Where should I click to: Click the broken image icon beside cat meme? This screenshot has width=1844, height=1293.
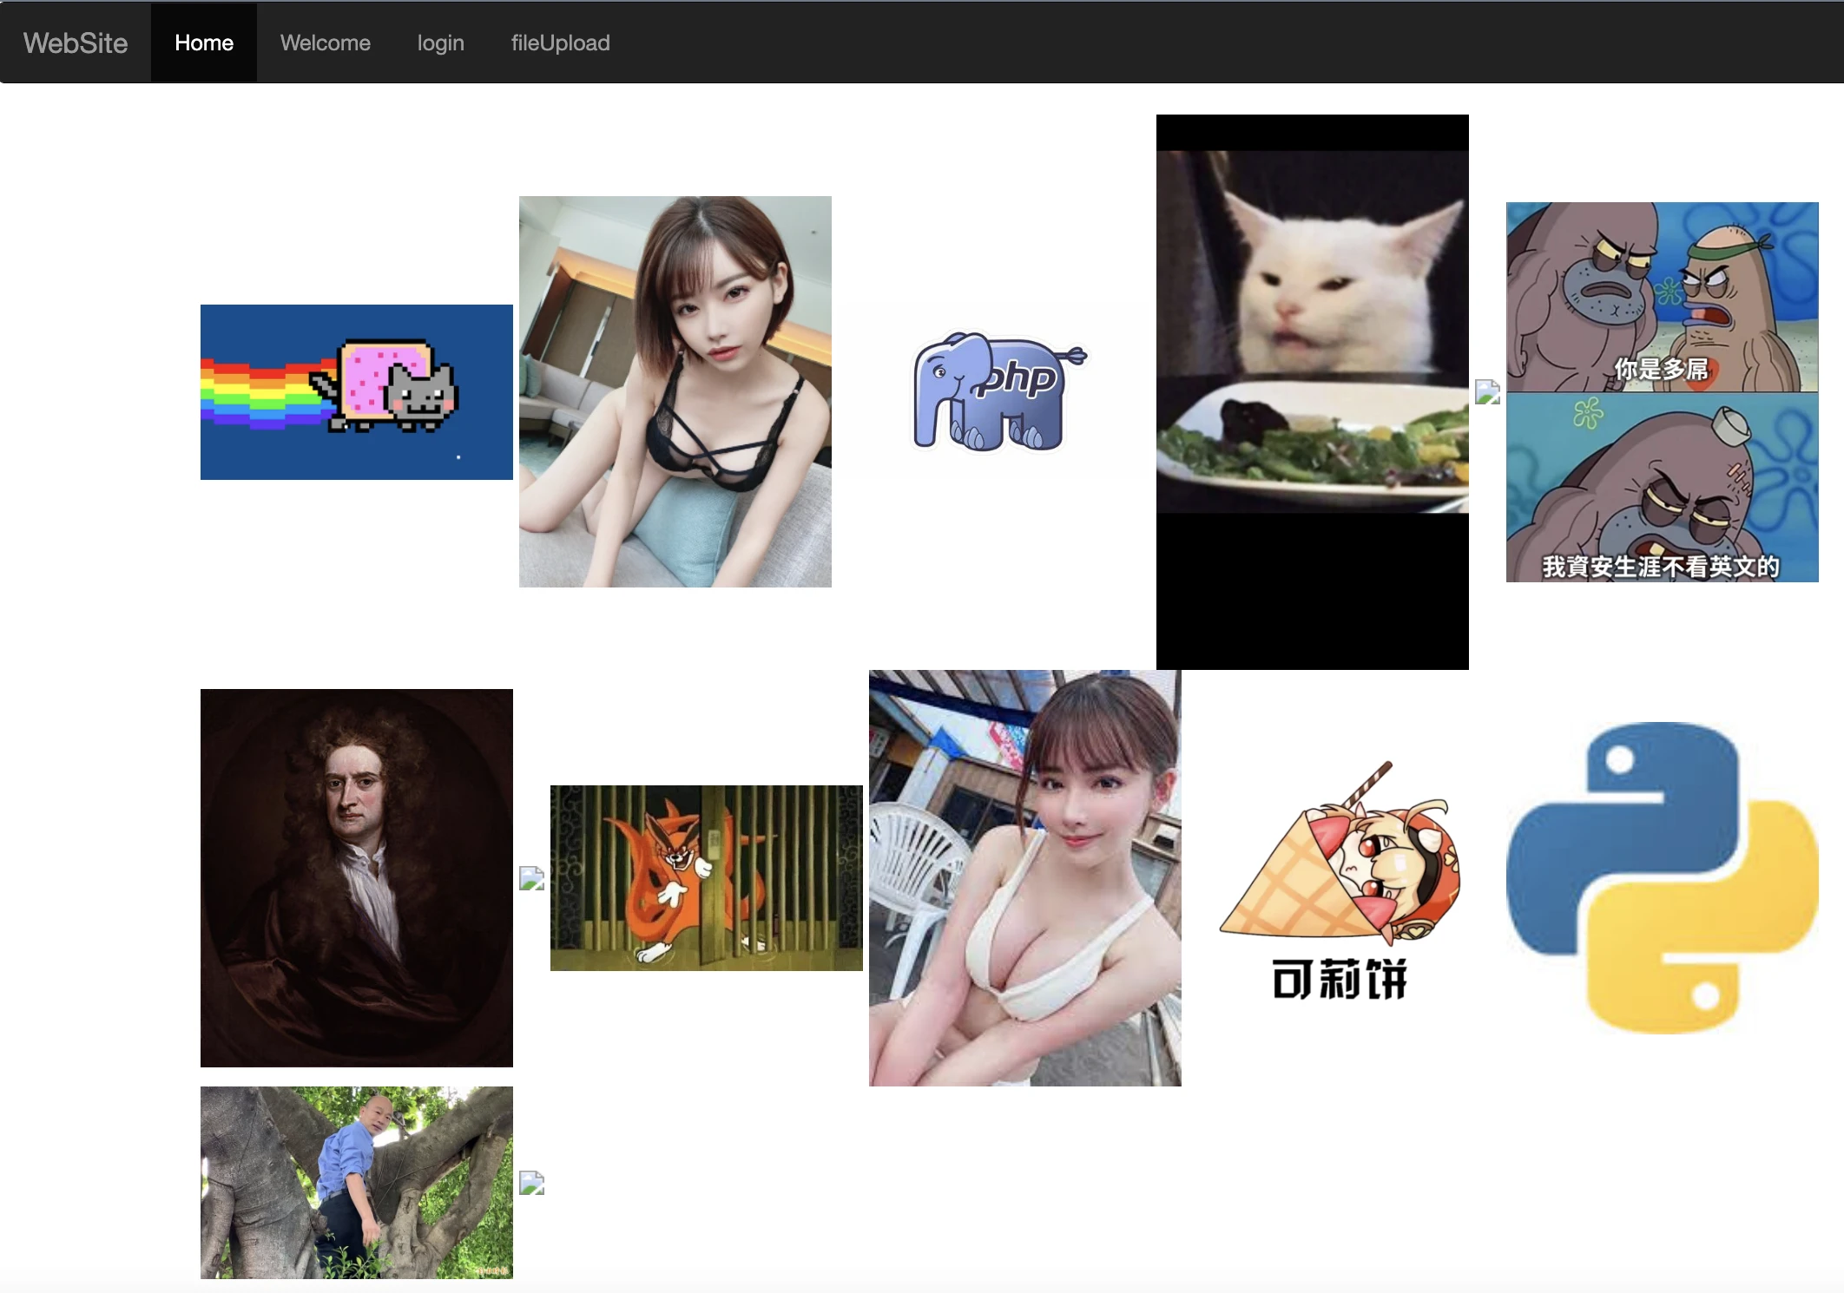click(1487, 392)
